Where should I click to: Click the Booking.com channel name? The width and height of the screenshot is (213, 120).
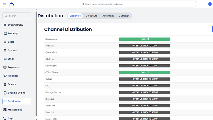(51, 39)
